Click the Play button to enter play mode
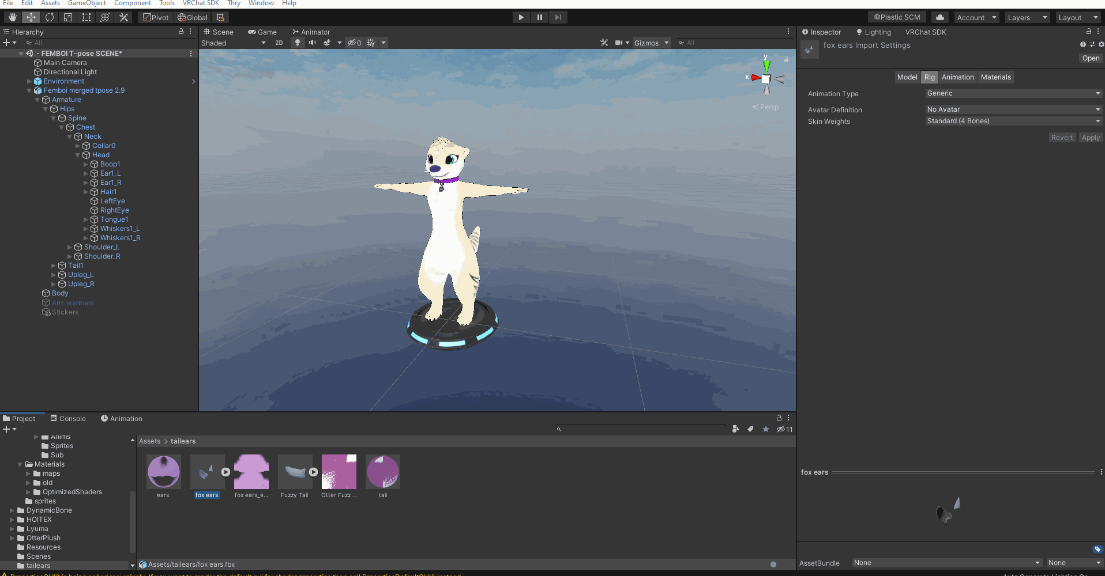 point(521,17)
